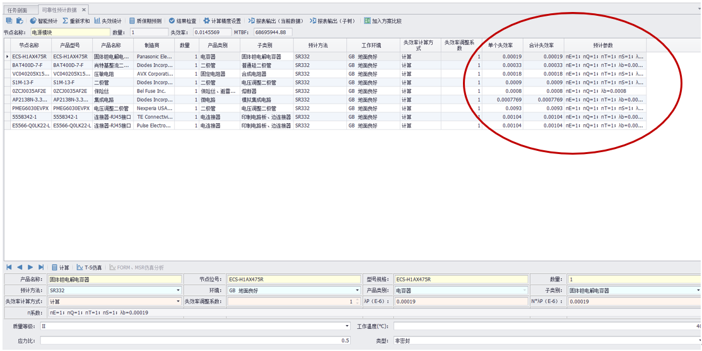Click the 节点位号 input field
Viewport: 702px width, 351px height.
pyautogui.click(x=294, y=279)
